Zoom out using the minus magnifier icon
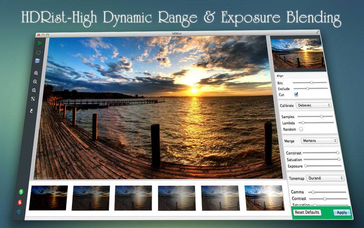 [x=35, y=82]
